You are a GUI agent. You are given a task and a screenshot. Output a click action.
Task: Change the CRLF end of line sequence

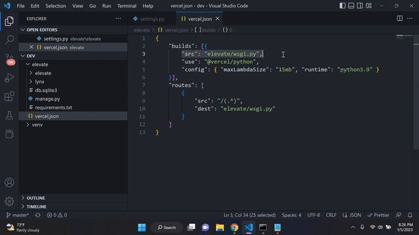pos(331,215)
